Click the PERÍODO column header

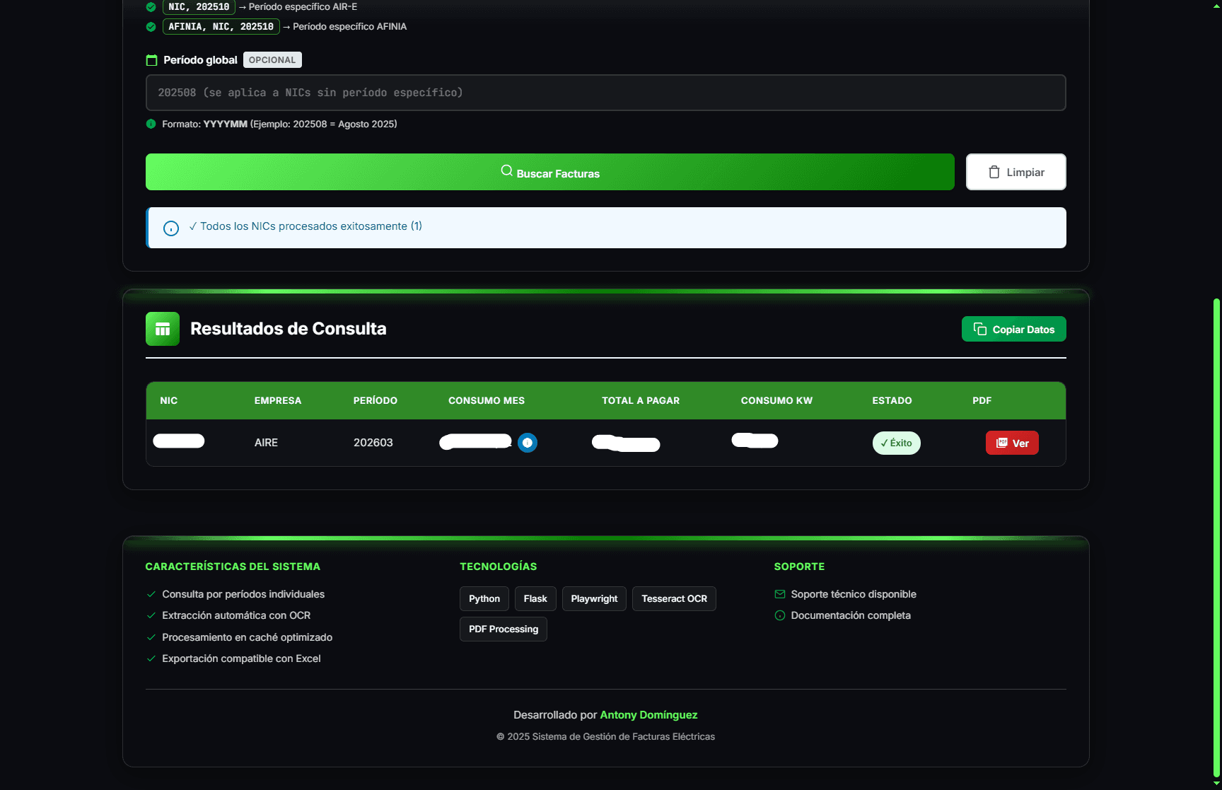pyautogui.click(x=376, y=400)
